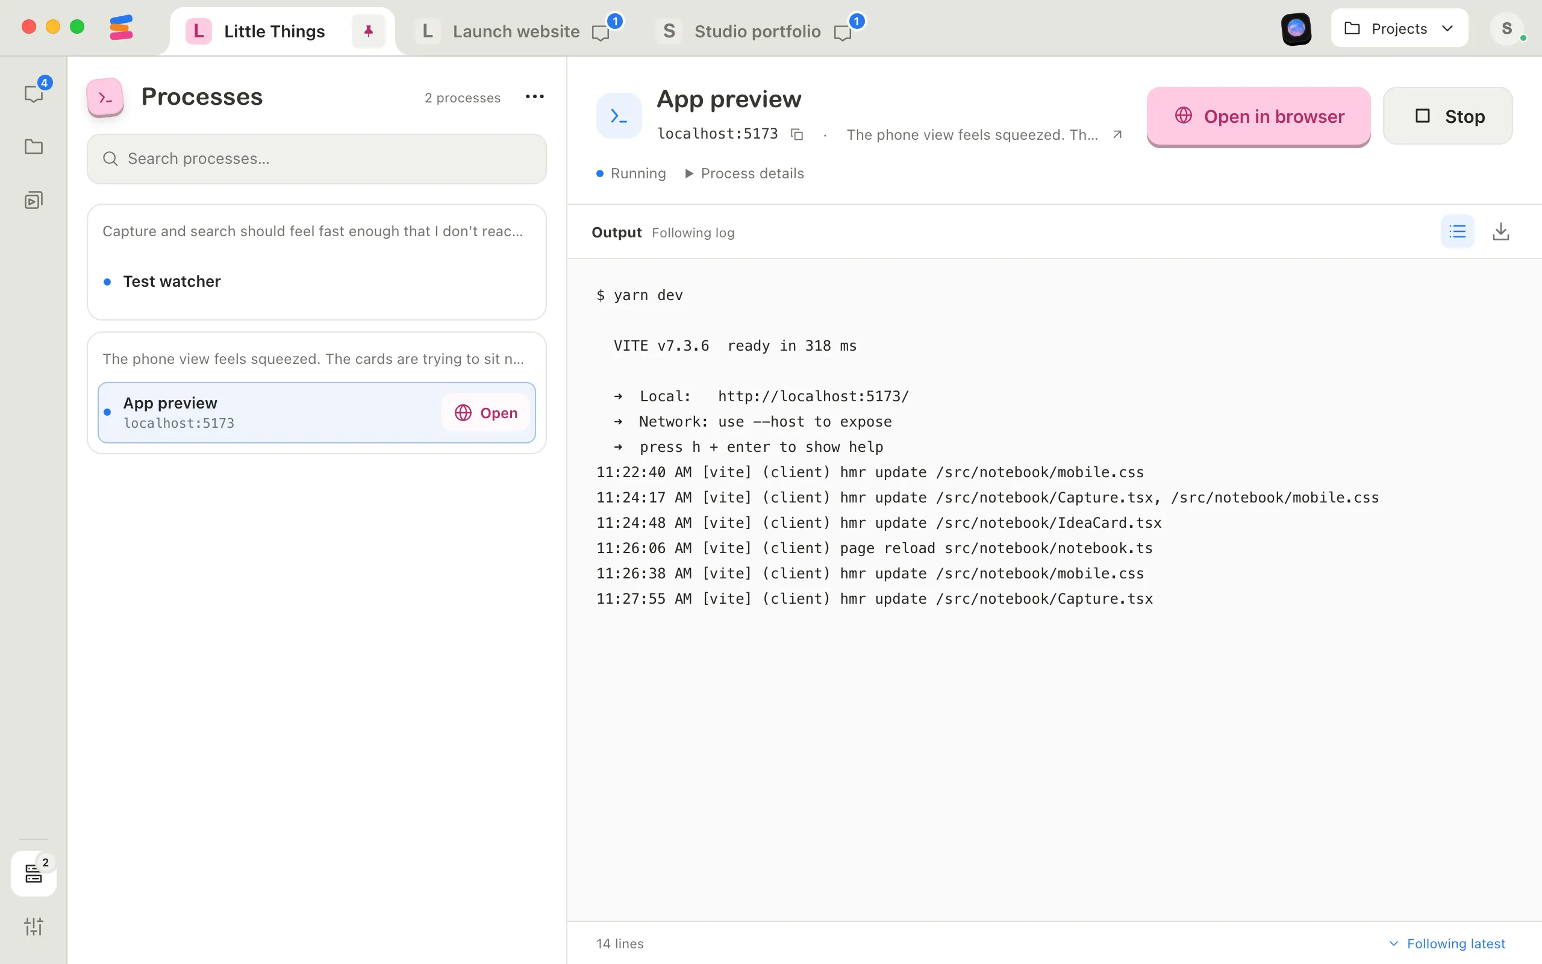
Task: Click the app logo beside window controls
Action: tap(121, 28)
